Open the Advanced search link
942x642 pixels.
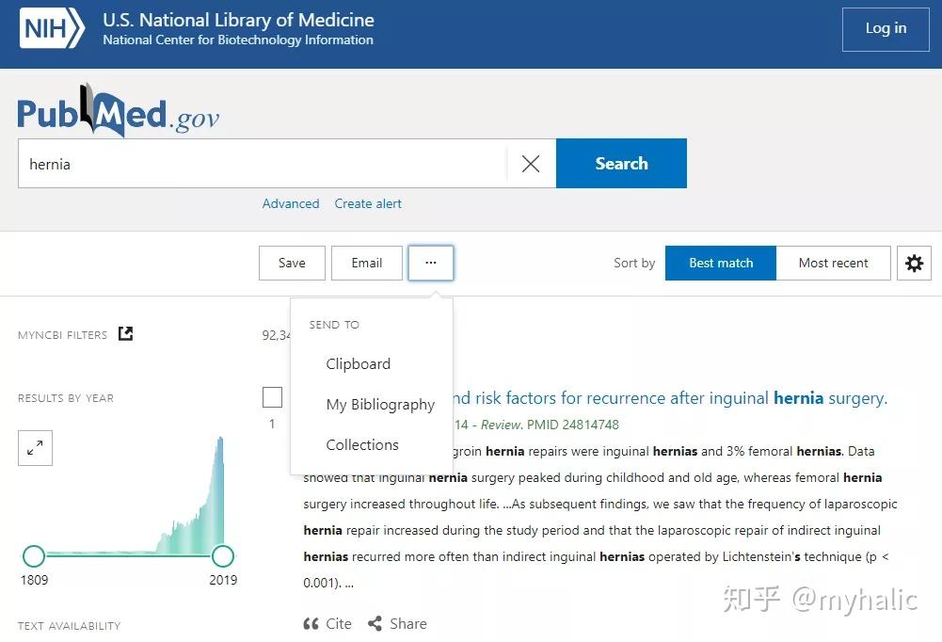tap(290, 203)
